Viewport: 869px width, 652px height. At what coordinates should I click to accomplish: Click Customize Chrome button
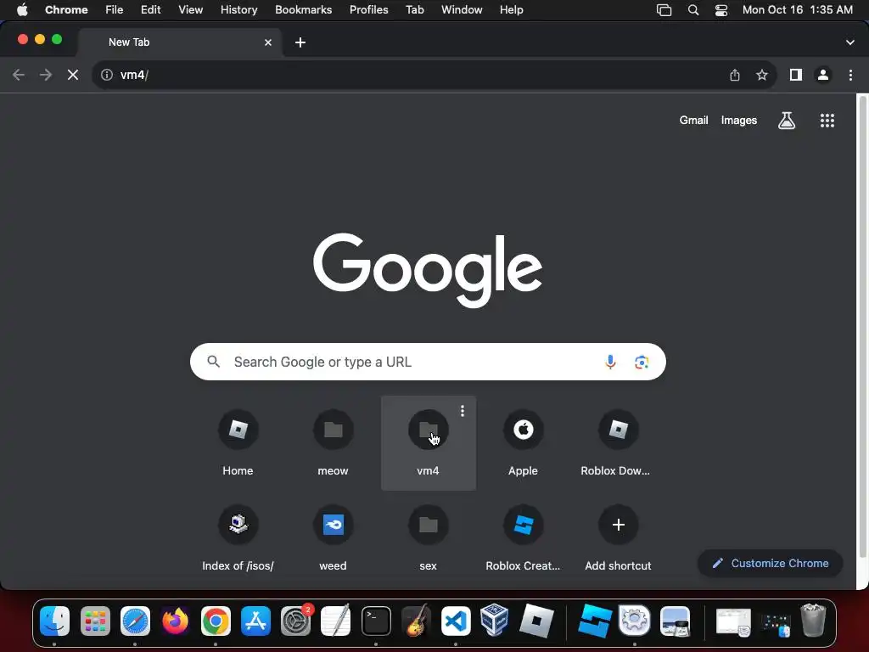(771, 564)
